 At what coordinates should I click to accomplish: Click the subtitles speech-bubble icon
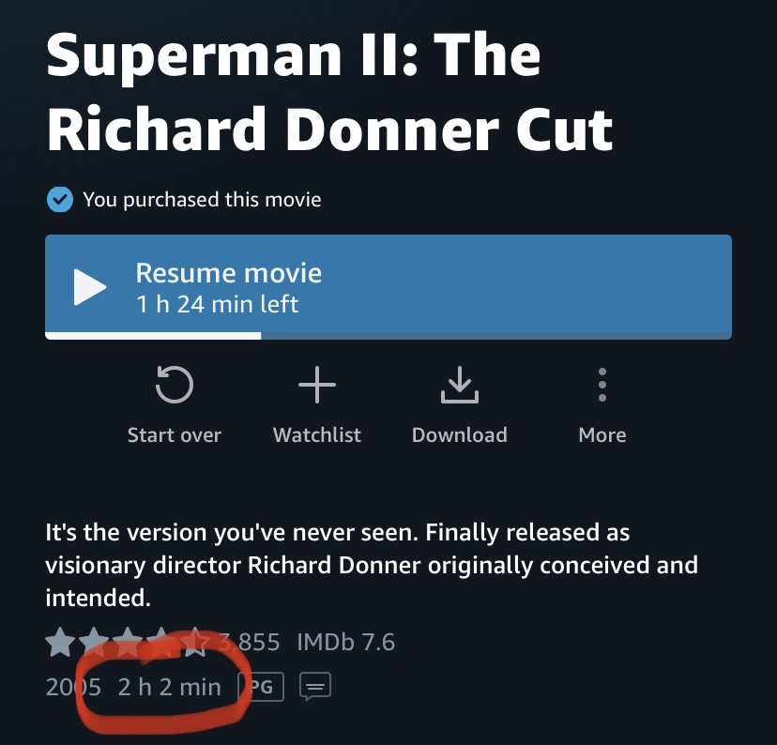[315, 688]
